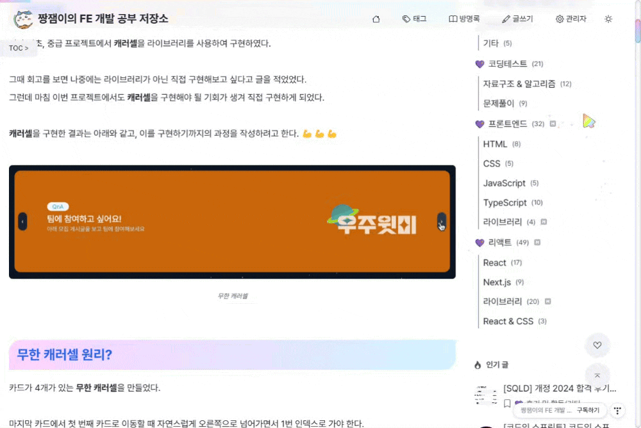Select the 무한 캐러셀 원리? heading
This screenshot has height=428, width=641.
click(64, 354)
